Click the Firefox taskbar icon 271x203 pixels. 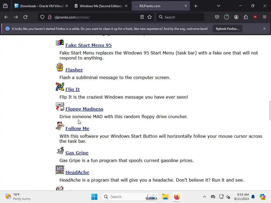[x=177, y=197]
